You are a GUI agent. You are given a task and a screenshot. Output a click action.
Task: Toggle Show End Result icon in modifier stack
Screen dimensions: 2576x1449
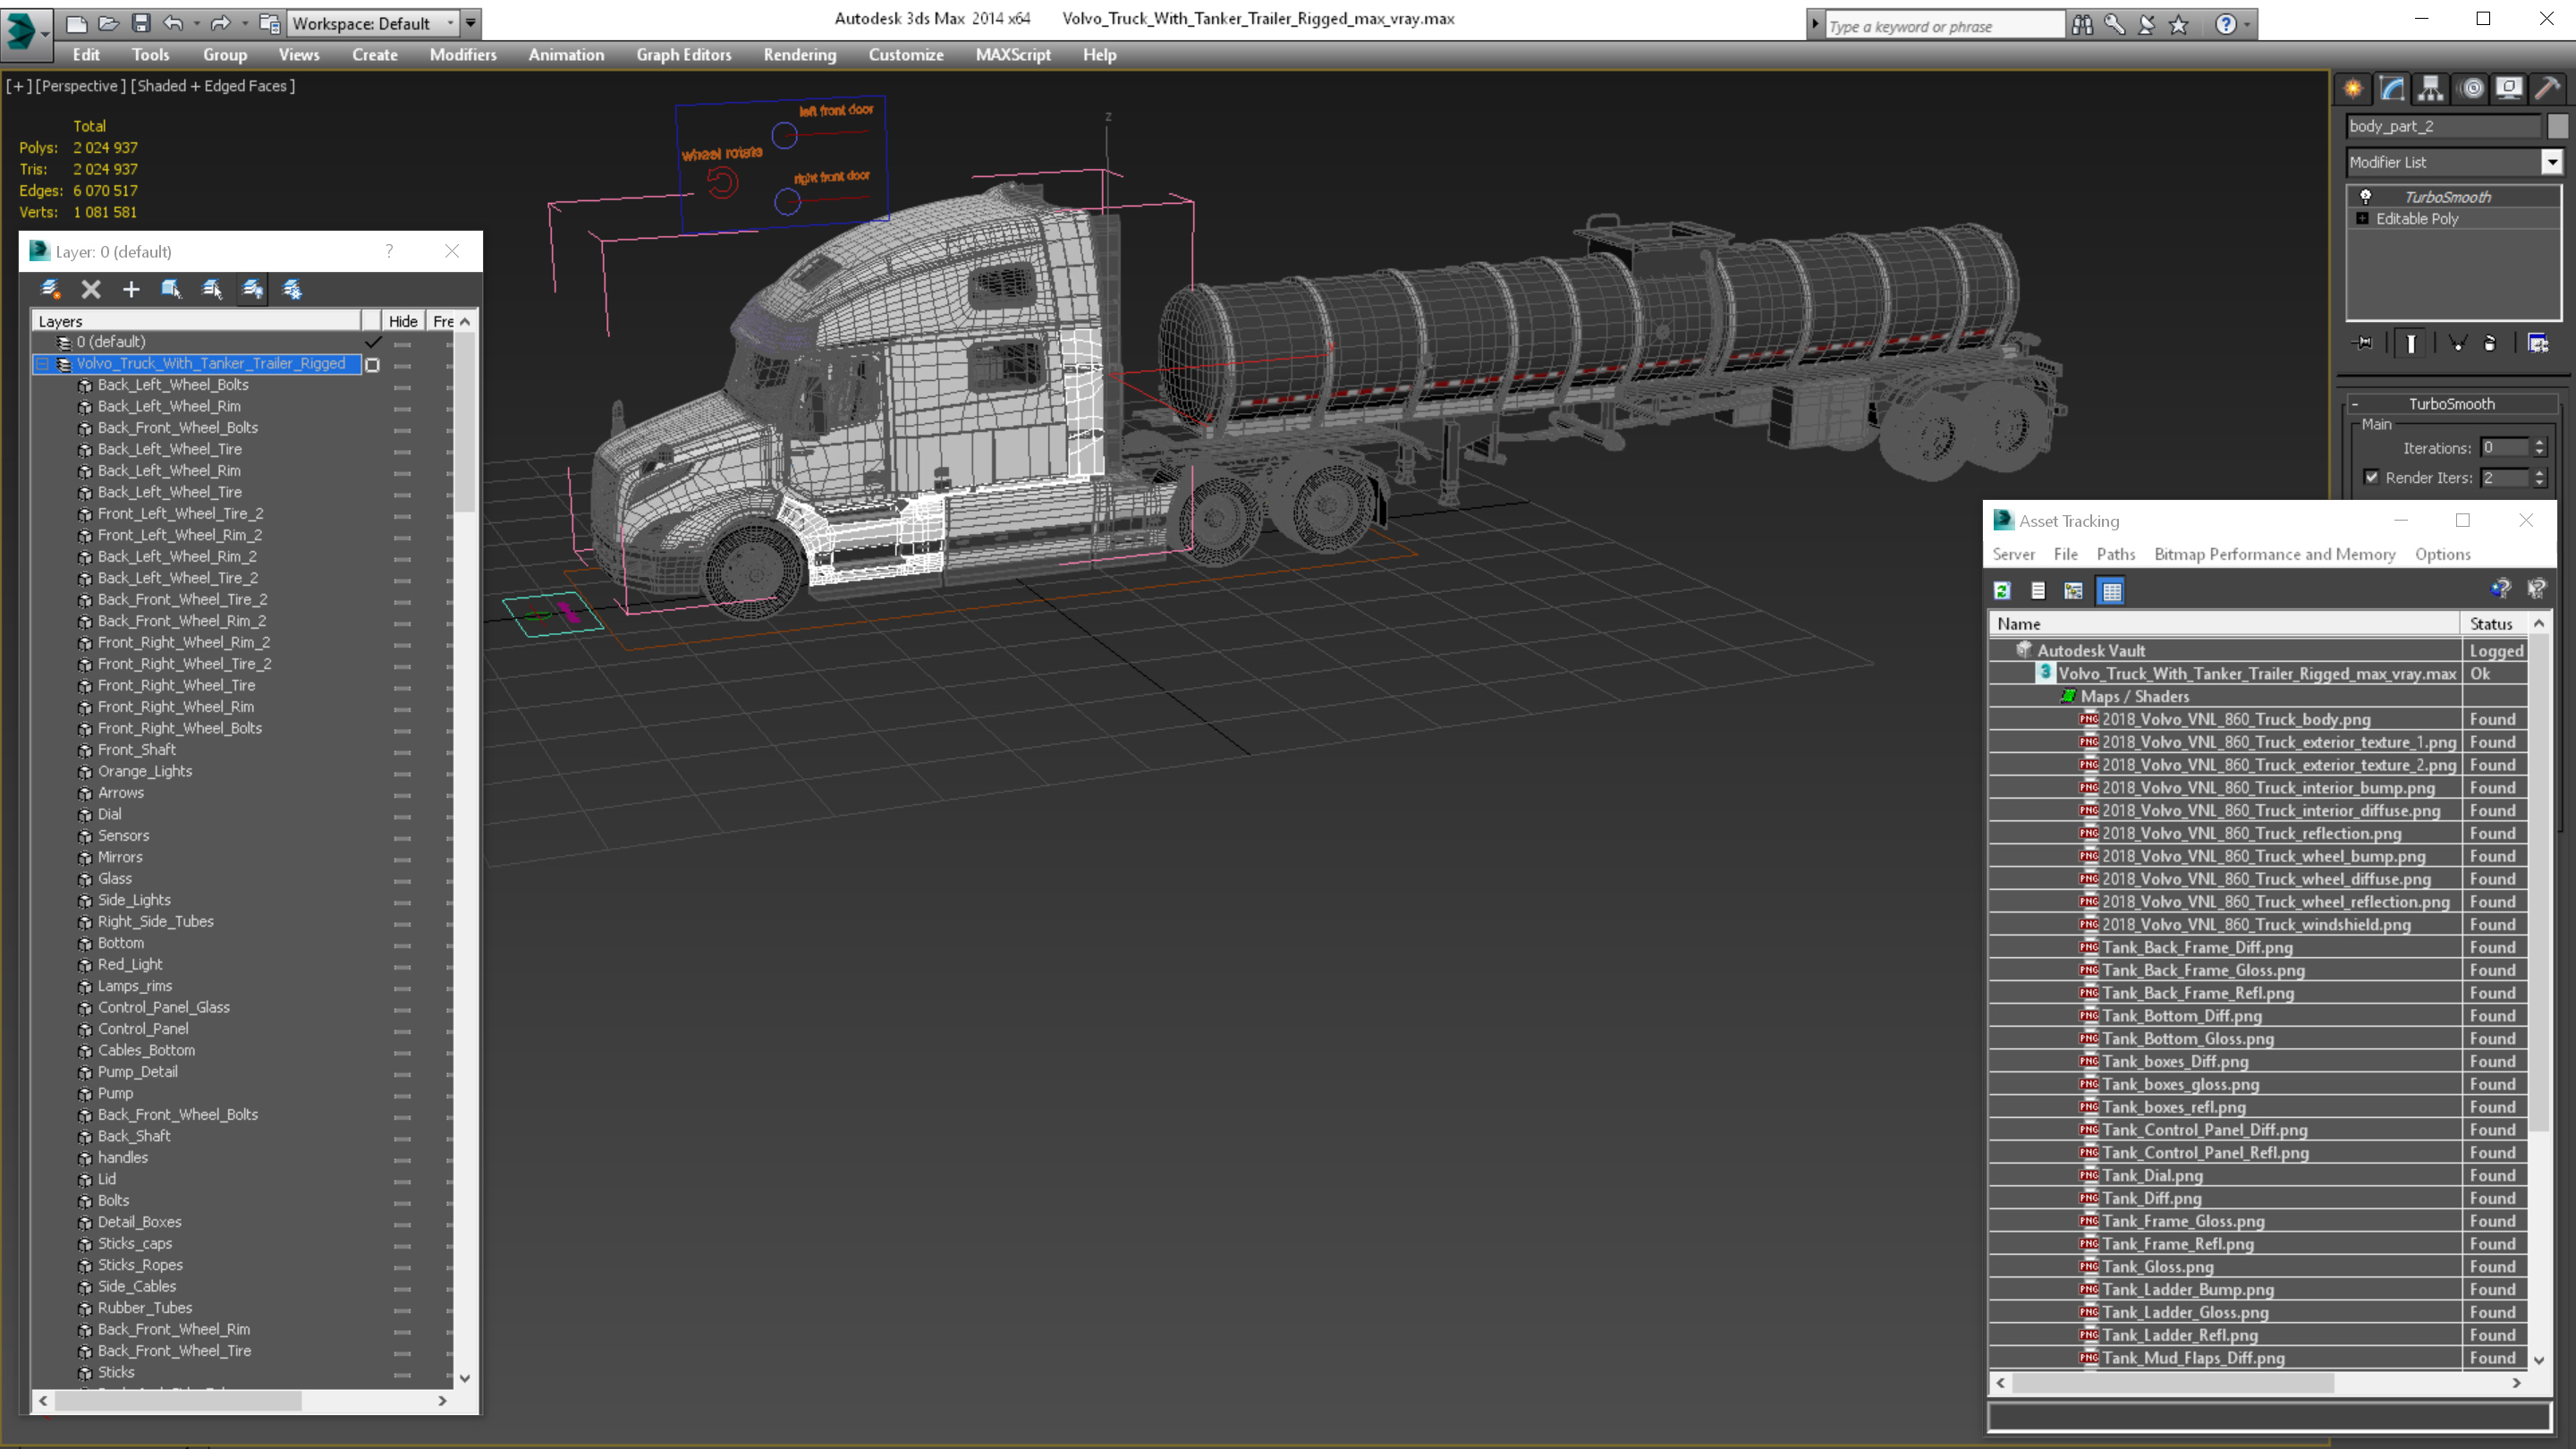[x=2411, y=343]
